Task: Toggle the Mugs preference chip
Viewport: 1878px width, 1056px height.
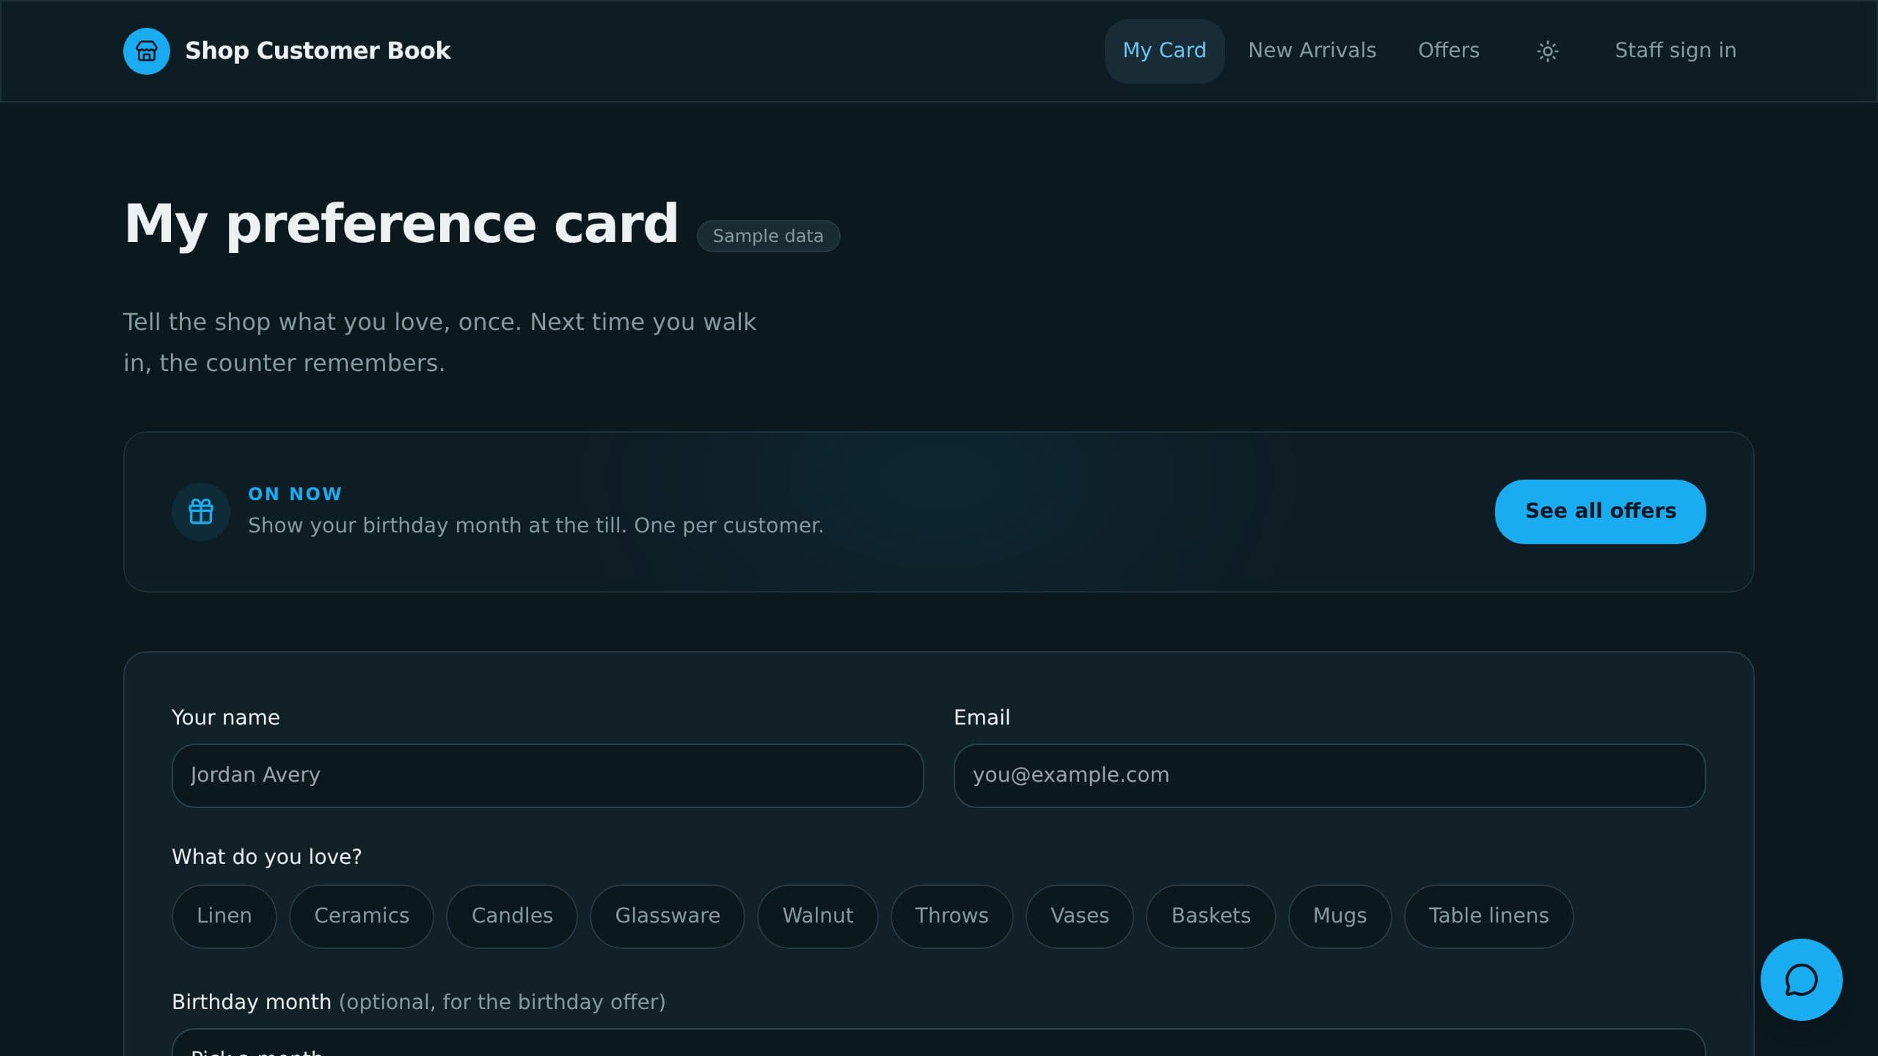Action: click(x=1340, y=916)
